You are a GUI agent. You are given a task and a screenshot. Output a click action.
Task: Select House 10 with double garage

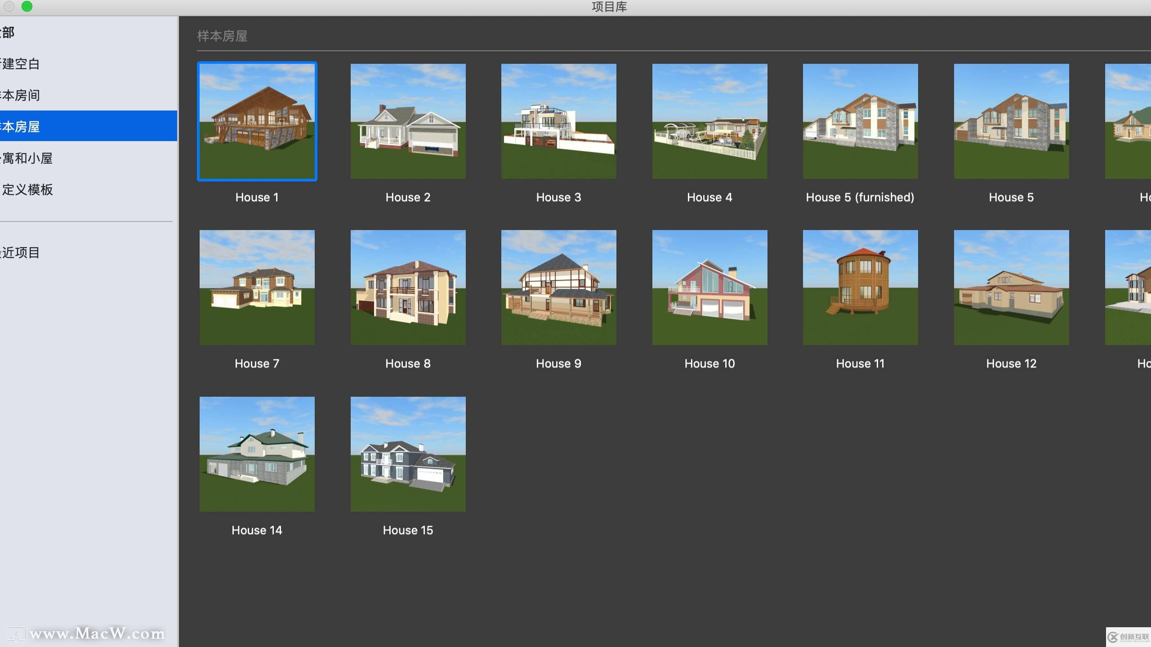[709, 287]
